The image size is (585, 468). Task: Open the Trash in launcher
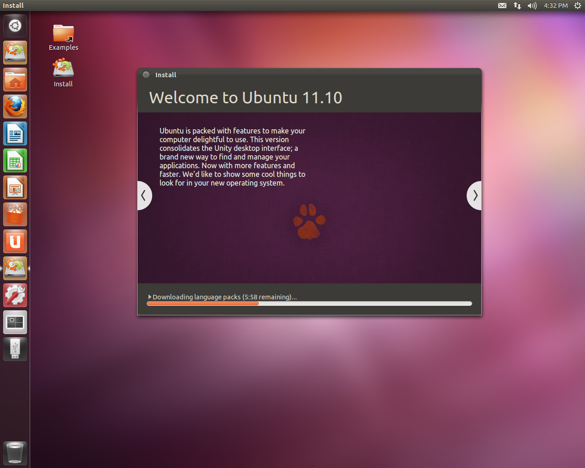(15, 453)
